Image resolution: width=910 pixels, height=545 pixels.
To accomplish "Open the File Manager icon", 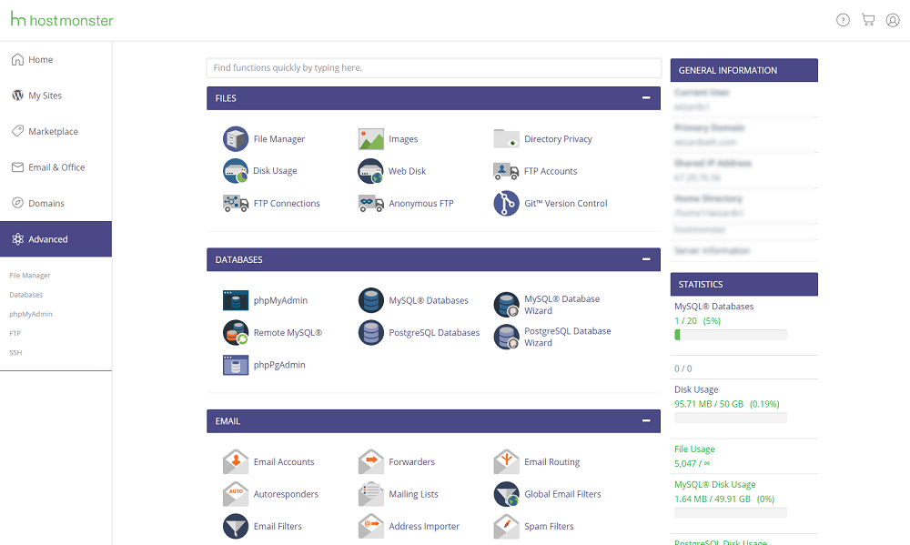I will click(x=236, y=138).
